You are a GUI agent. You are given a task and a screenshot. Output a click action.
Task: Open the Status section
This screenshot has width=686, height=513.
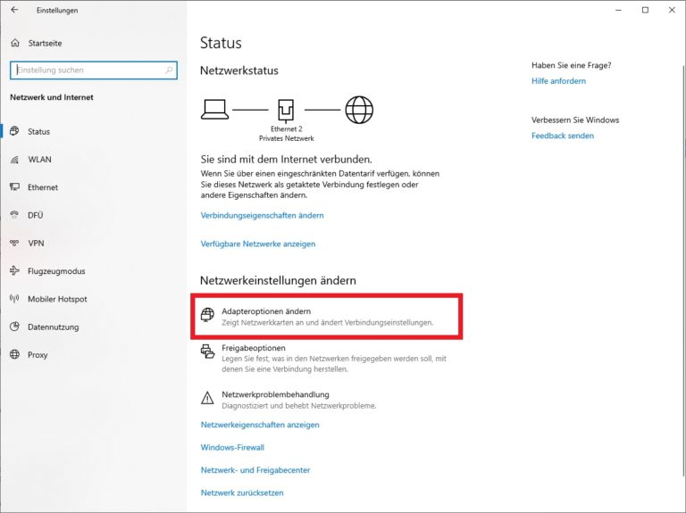[38, 131]
